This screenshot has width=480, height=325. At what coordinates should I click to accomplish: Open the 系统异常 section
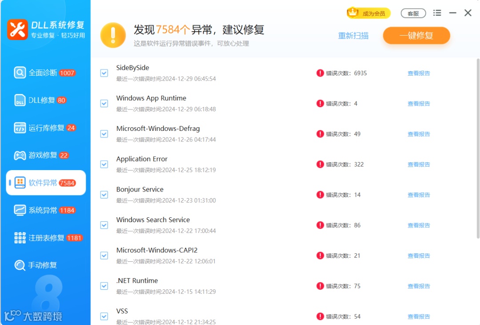tap(46, 210)
